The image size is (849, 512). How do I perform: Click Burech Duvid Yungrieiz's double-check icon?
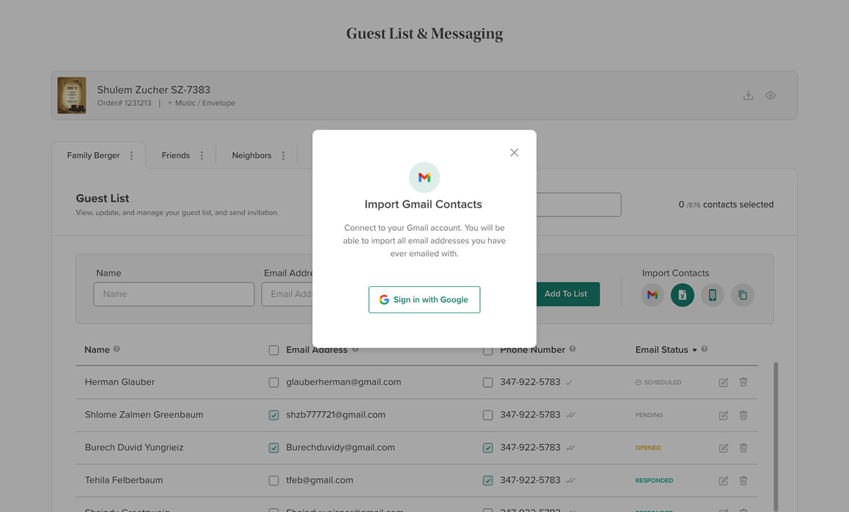(571, 448)
